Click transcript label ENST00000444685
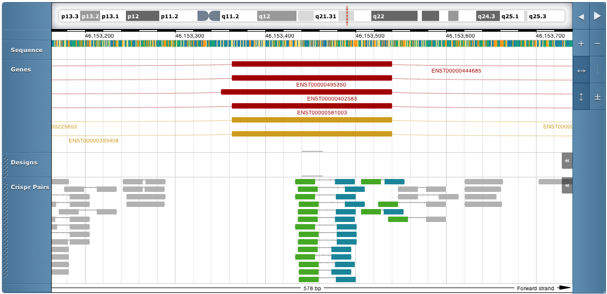Screen dimensions: 607x294 click(456, 71)
